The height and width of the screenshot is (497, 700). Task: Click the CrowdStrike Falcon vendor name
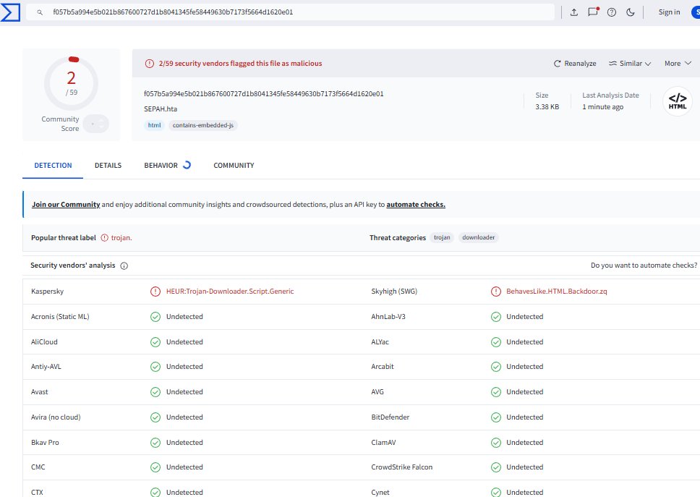coord(402,467)
